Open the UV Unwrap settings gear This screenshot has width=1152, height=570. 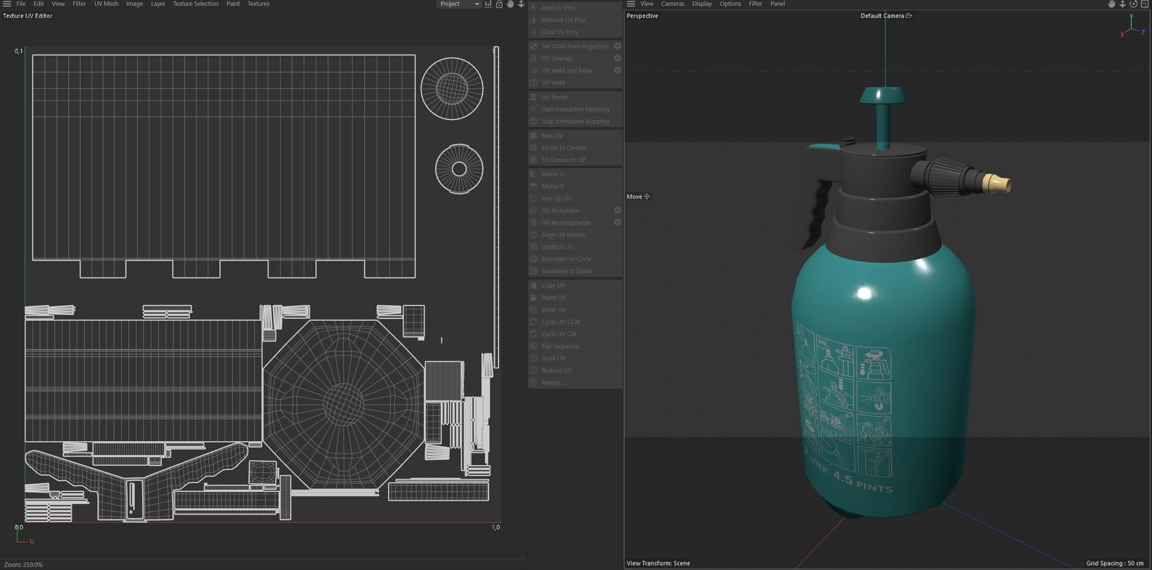tap(617, 58)
